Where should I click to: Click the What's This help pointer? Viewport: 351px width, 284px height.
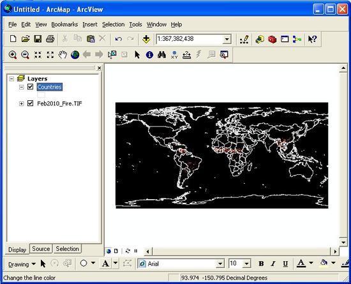tap(312, 40)
